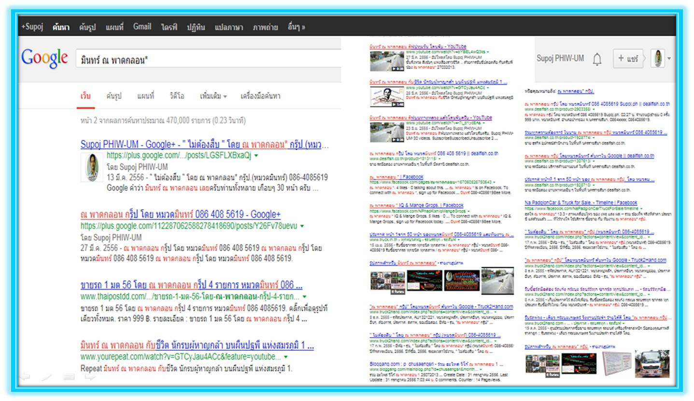Click the '+ แชร์' share button
This screenshot has height=401, width=694.
[x=628, y=58]
